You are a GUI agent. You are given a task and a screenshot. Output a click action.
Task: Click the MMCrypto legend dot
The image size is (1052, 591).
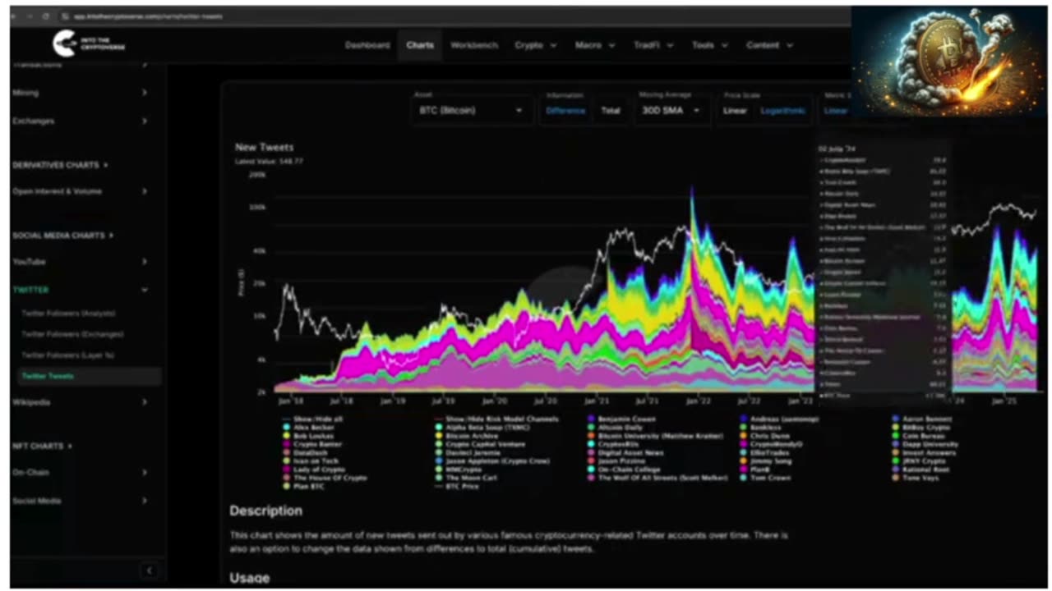point(439,470)
